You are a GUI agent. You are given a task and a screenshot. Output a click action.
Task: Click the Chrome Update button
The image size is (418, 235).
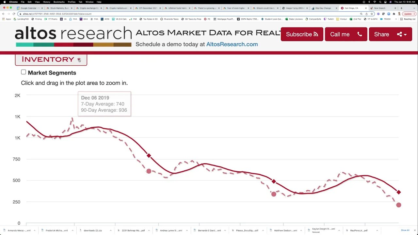(x=409, y=14)
